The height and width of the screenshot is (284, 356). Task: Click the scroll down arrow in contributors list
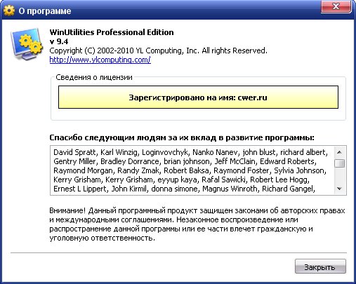(339, 189)
